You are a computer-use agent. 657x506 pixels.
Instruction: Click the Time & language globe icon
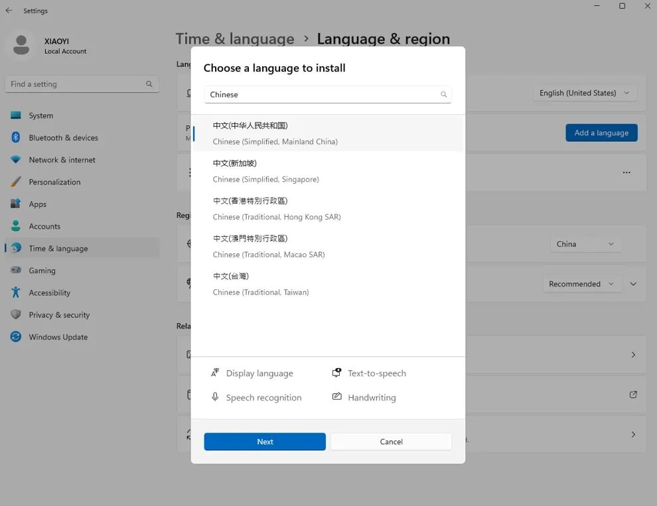(x=16, y=248)
